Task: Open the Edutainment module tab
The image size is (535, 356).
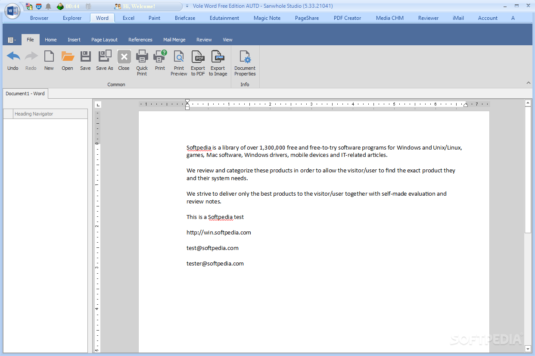Action: coord(224,18)
